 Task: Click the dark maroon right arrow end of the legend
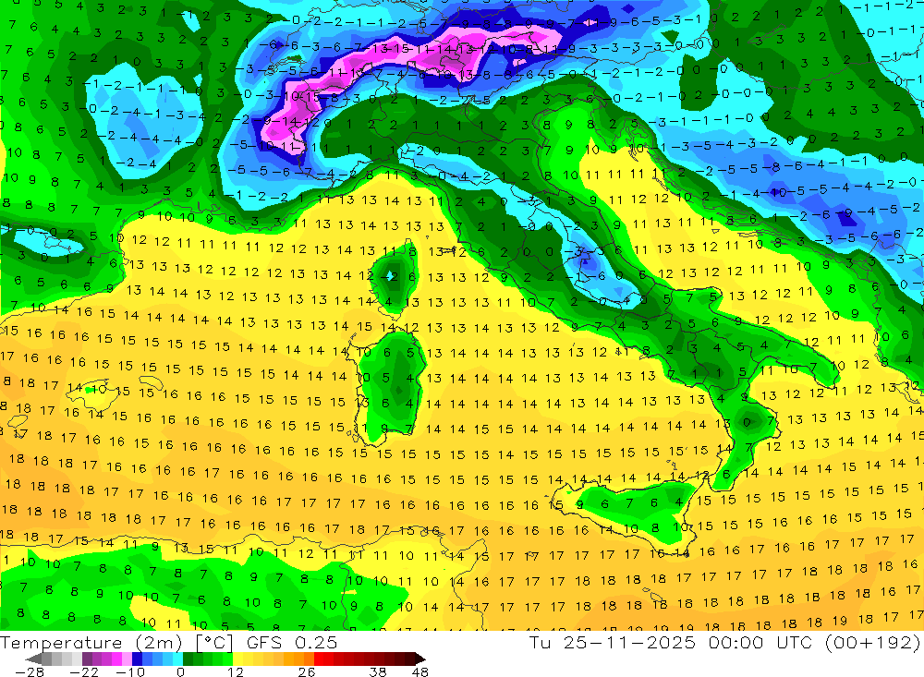[419, 659]
